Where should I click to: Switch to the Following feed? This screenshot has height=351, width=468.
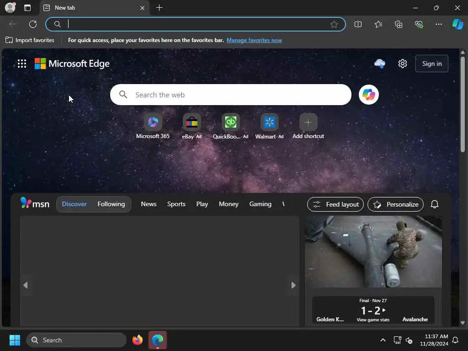111,204
